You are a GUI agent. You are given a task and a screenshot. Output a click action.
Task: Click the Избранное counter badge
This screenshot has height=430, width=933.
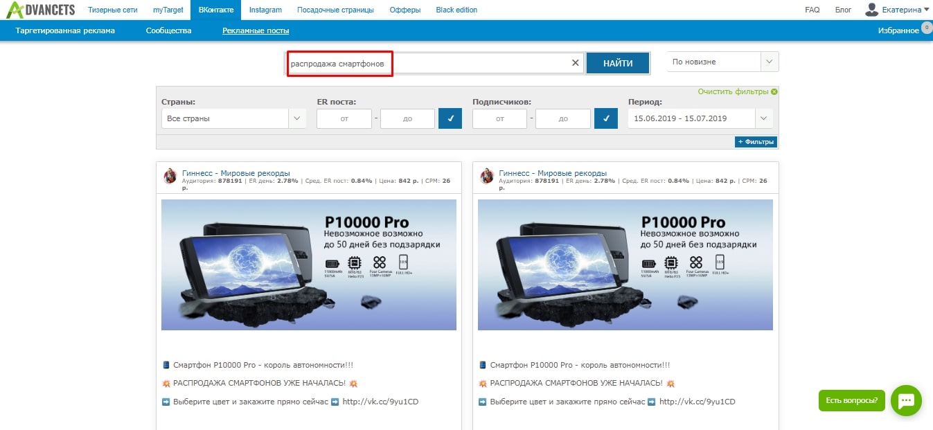click(x=926, y=28)
